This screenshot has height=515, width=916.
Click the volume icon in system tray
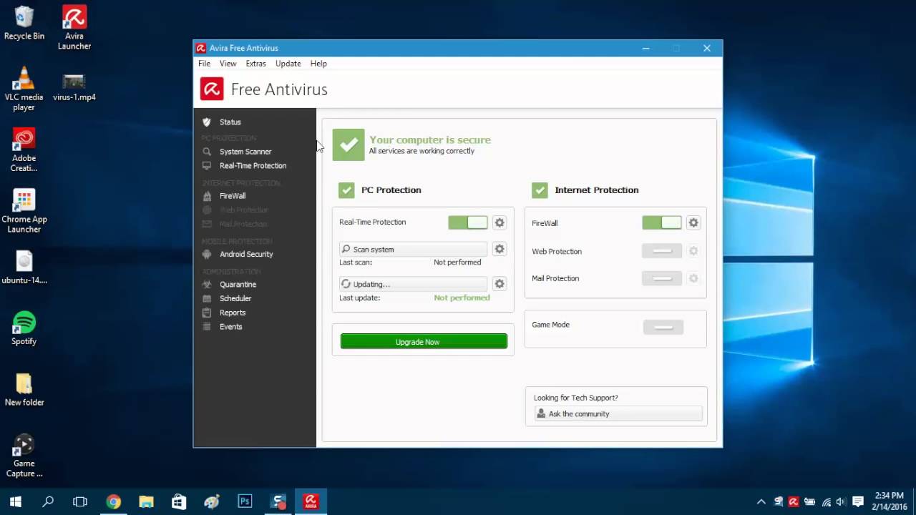842,501
